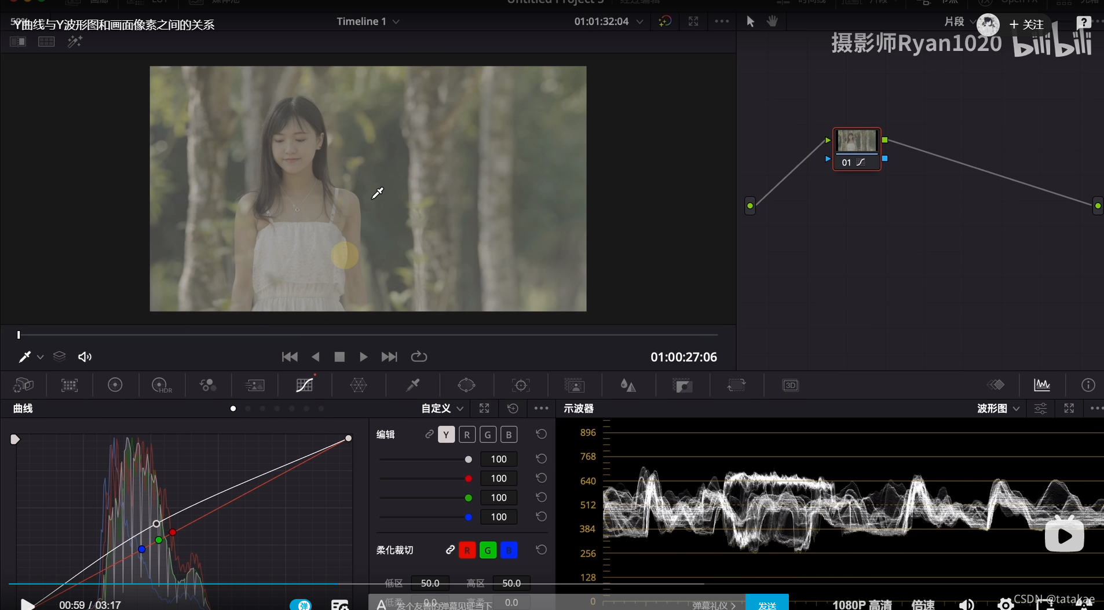
Task: Toggle loop playback
Action: (x=419, y=357)
